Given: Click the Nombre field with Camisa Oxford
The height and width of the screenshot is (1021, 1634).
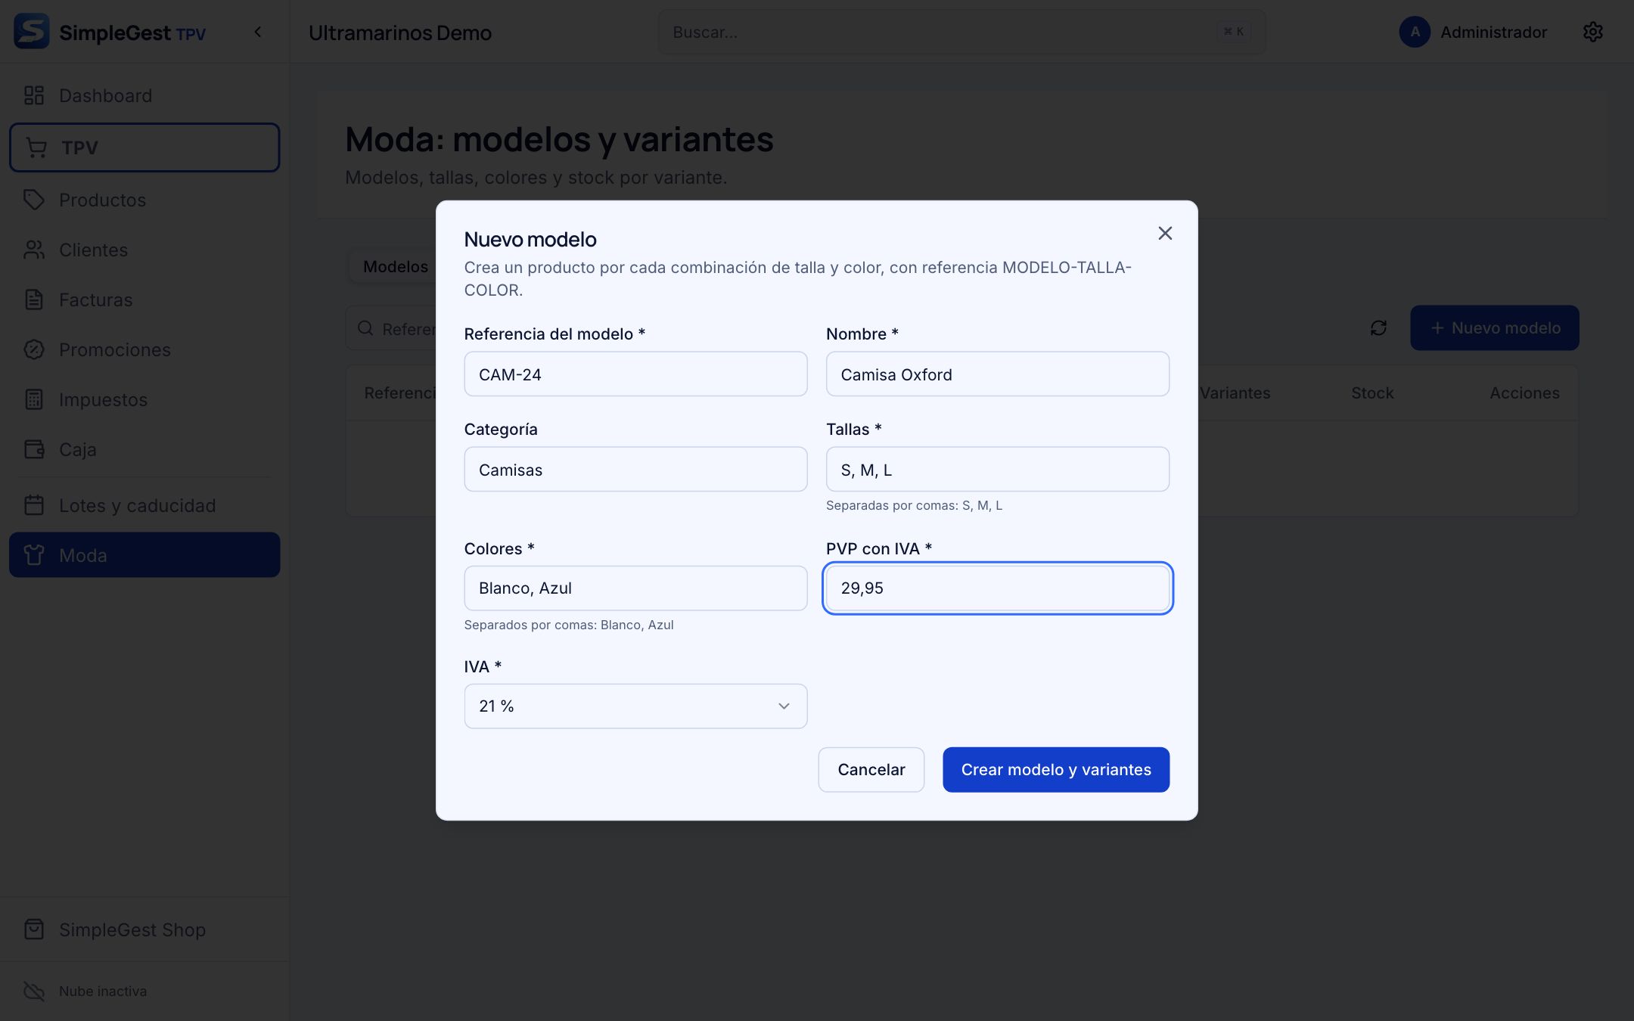Looking at the screenshot, I should [x=997, y=374].
